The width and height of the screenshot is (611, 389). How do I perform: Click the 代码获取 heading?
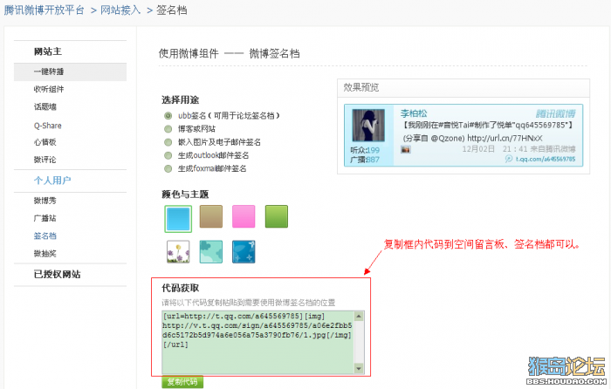pos(181,288)
